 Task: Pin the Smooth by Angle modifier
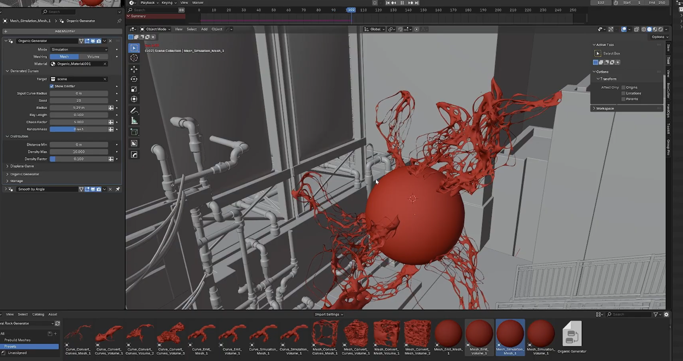click(118, 189)
